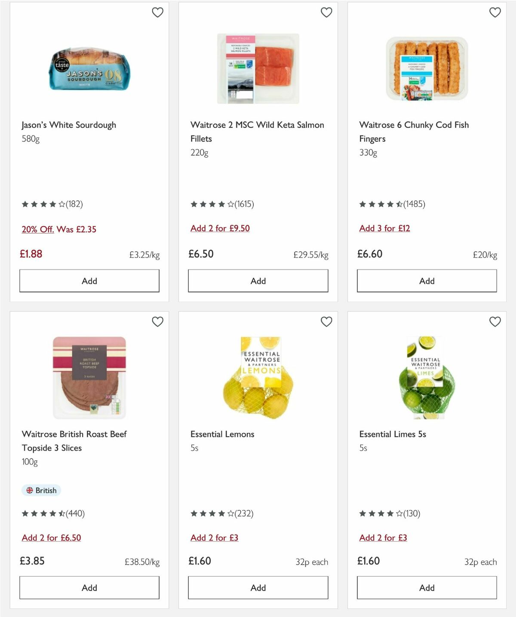Open the 'Add 2 for £9.50' salmon offer
This screenshot has width=516, height=617.
[x=220, y=228]
